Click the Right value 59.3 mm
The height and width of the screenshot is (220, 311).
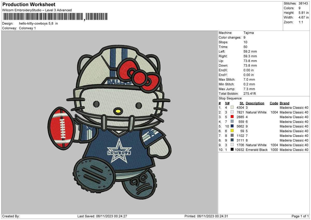point(250,56)
